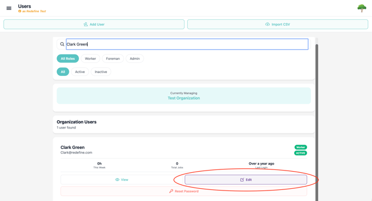
Task: Open the hamburger navigation menu
Action: (x=9, y=8)
